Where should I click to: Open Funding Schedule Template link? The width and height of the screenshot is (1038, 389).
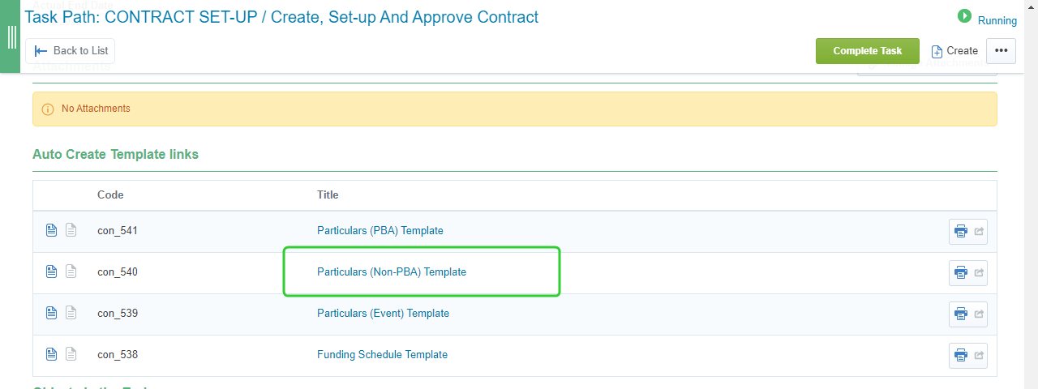pyautogui.click(x=382, y=354)
